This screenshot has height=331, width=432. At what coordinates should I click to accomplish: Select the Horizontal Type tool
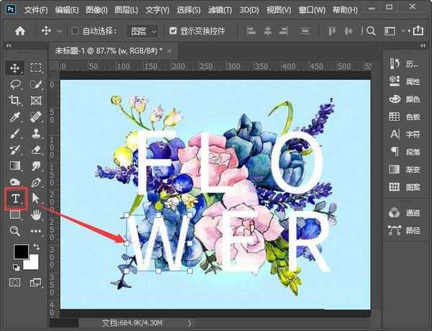click(x=14, y=198)
